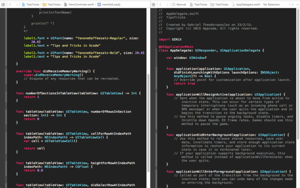The image size is (300, 188).
Task: Click 'return true' statement in AppDelegate
Action: pos(184,84)
